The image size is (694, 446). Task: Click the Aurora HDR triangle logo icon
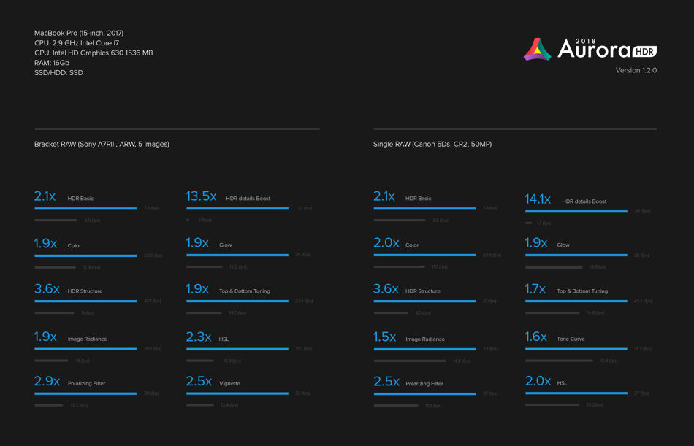538,49
